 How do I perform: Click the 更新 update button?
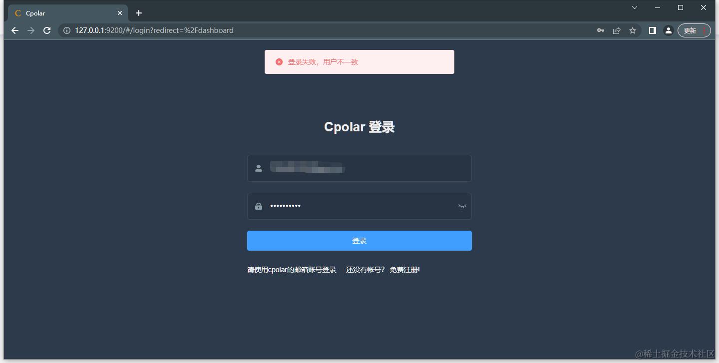tap(690, 30)
